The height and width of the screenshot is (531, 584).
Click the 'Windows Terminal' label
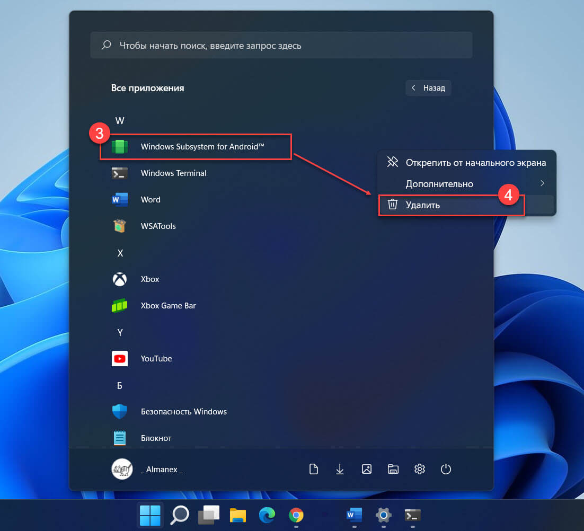174,173
